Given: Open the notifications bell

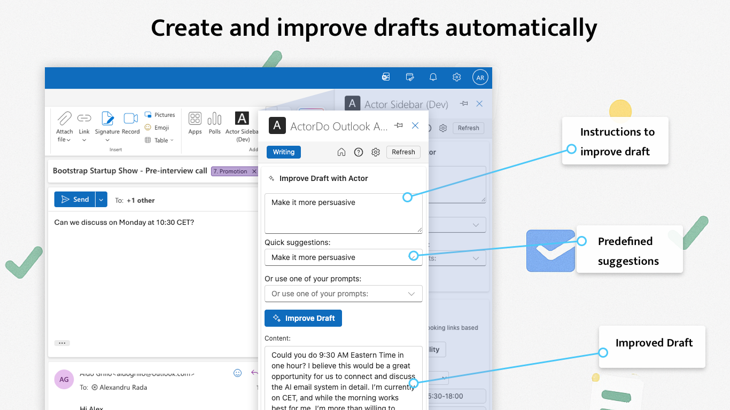Looking at the screenshot, I should tap(433, 77).
